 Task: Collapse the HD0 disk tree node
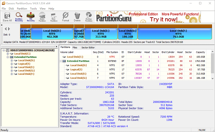coord(4,50)
